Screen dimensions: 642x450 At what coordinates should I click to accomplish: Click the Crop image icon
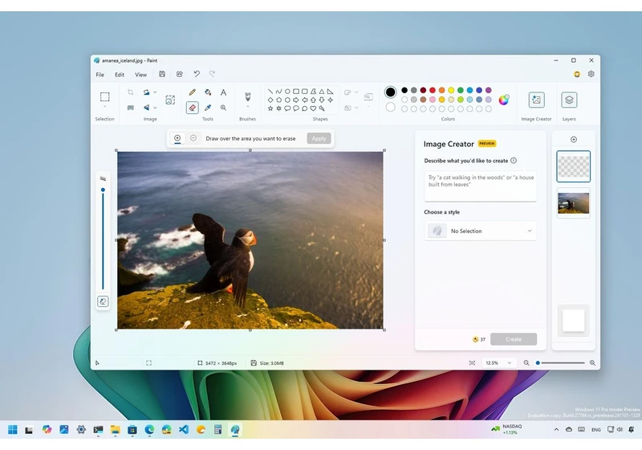[x=131, y=92]
